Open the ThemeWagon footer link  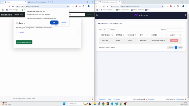coord(180,99)
